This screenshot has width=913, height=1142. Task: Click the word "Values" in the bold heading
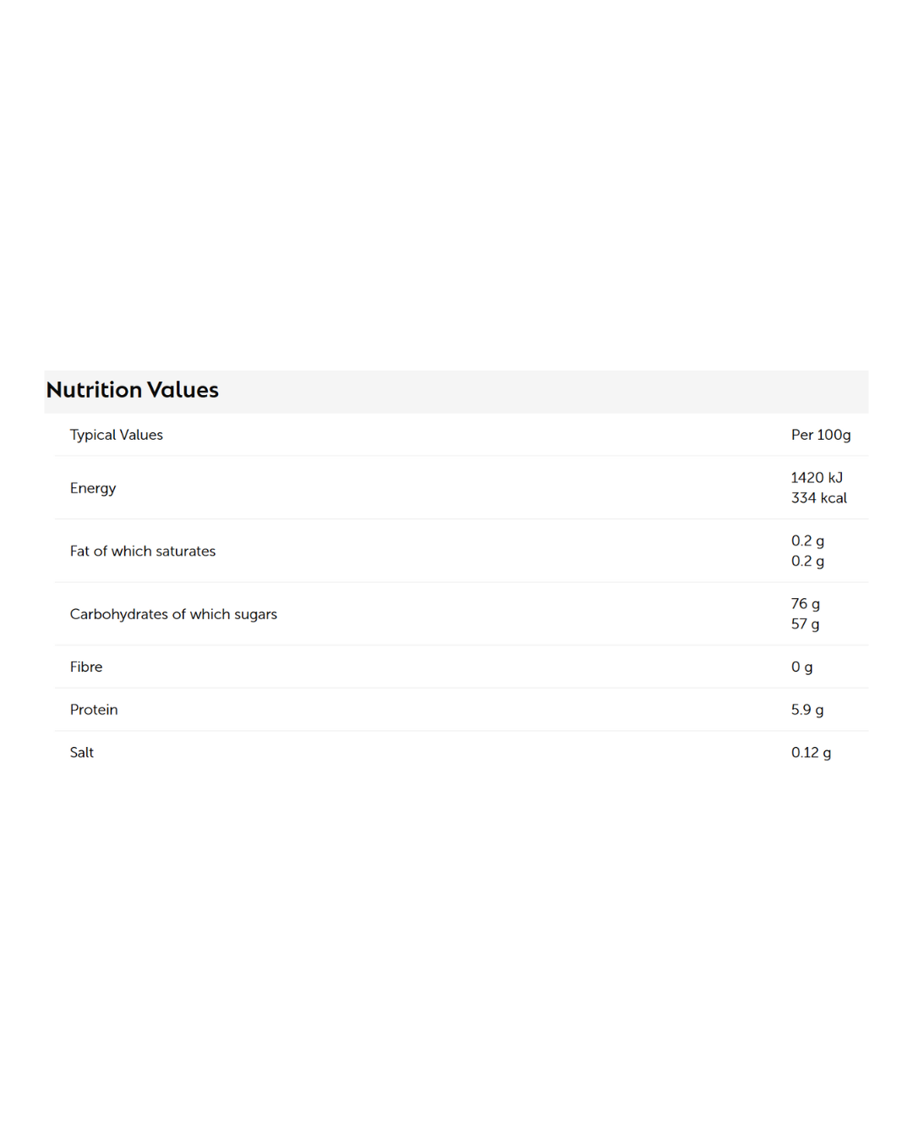183,390
